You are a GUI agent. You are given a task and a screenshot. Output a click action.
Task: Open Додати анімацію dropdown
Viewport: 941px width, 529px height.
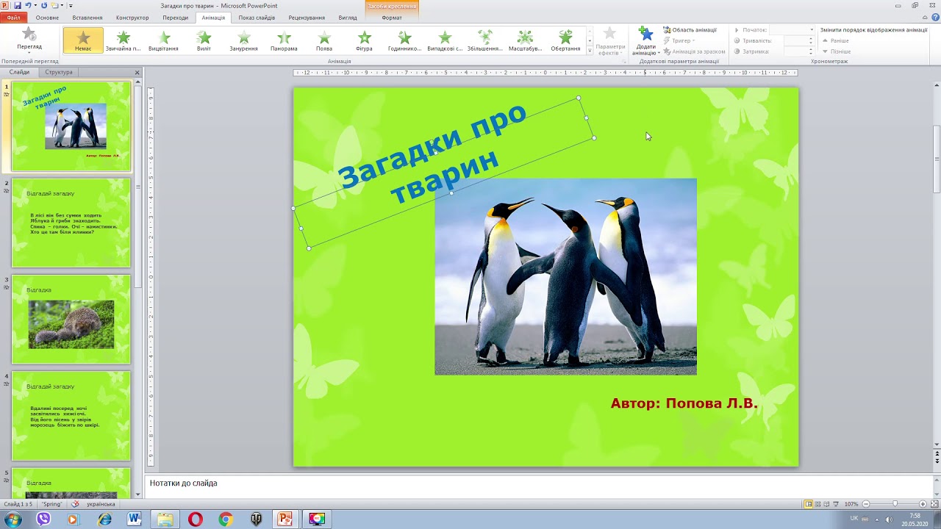(646, 41)
